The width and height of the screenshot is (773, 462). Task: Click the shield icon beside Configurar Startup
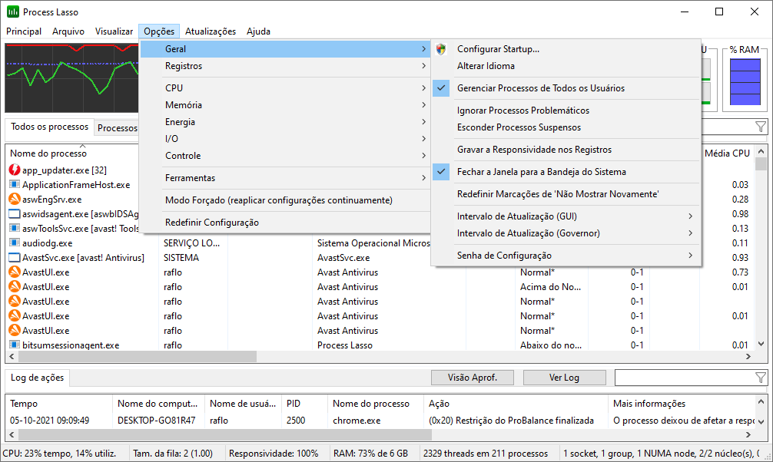[x=441, y=49]
